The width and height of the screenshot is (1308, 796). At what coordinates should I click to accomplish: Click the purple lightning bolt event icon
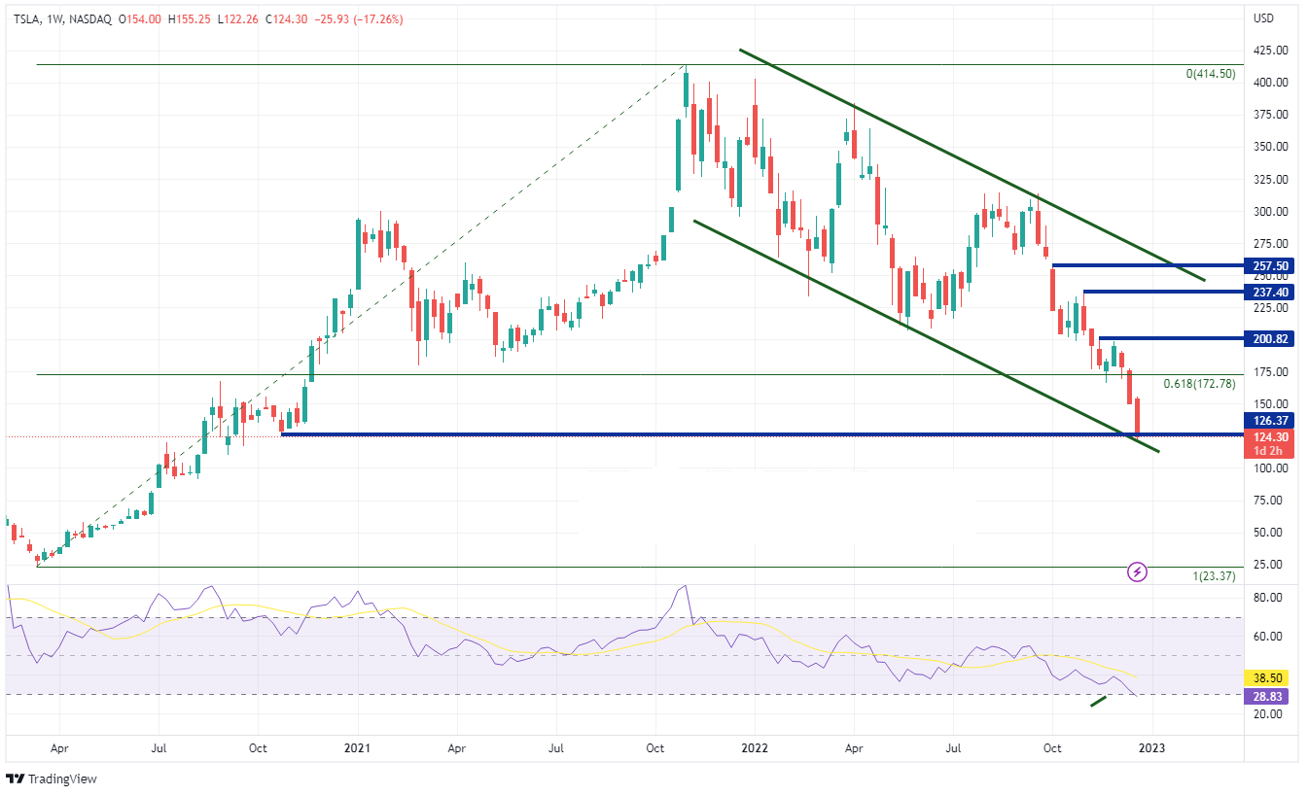pos(1138,571)
